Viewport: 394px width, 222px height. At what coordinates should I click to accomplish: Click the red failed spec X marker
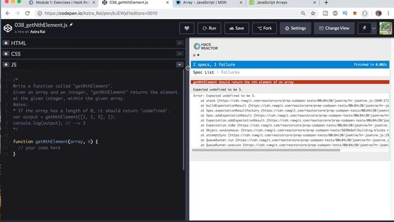(195, 55)
